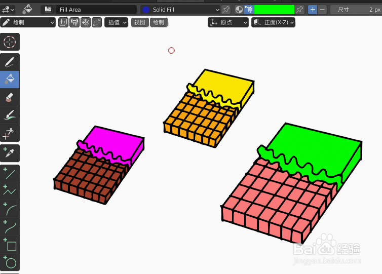Toggle material color mode button

tap(239, 10)
